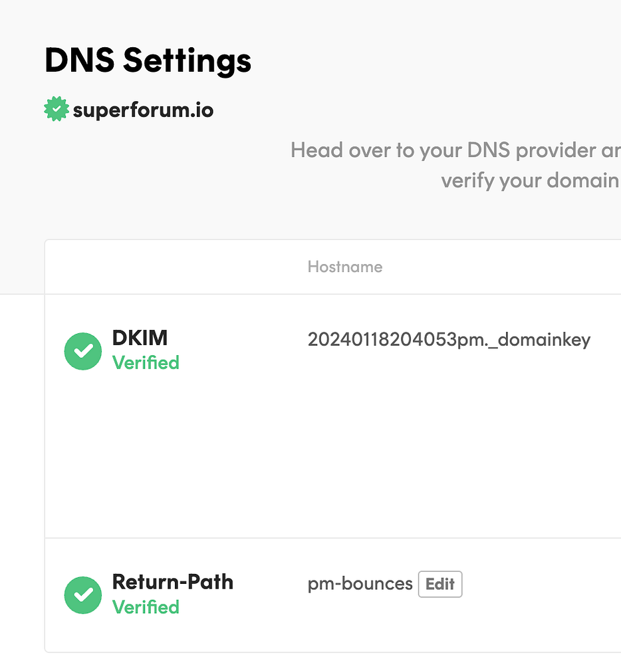Select the Return-Path record label
This screenshot has width=621, height=665.
(172, 582)
